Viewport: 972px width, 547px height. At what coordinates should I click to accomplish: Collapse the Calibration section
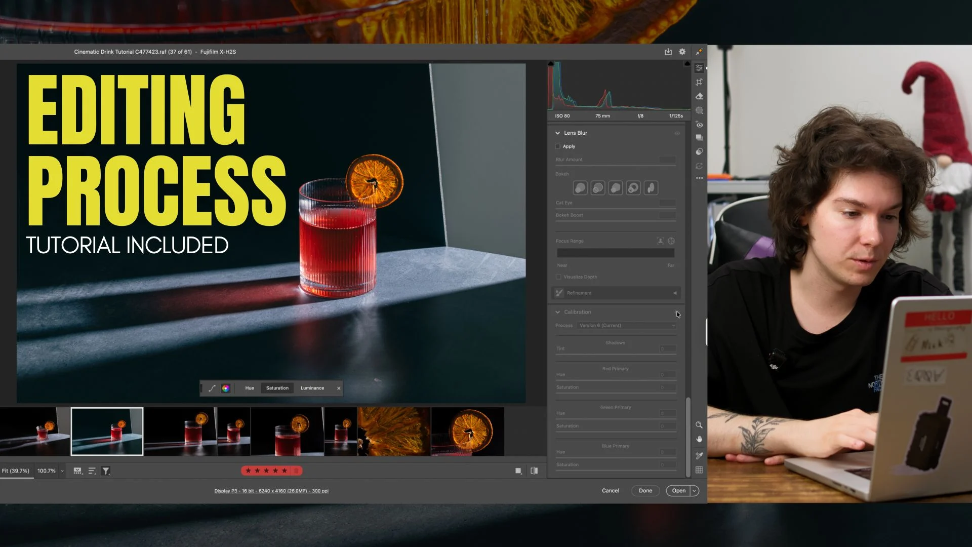(557, 312)
